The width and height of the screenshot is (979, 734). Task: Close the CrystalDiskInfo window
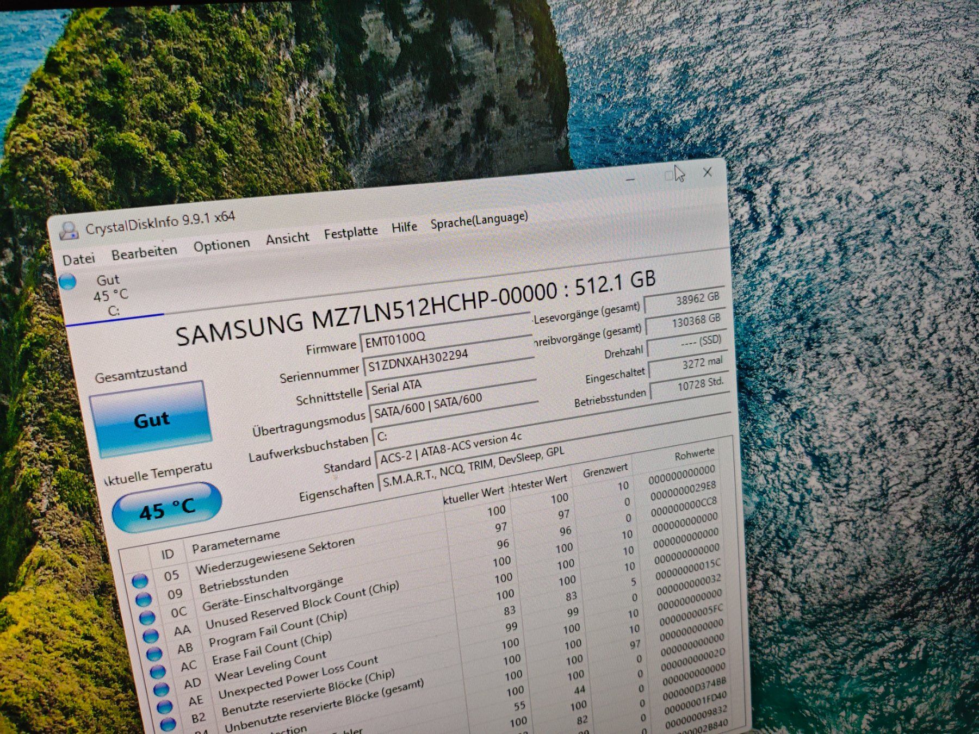pyautogui.click(x=708, y=173)
